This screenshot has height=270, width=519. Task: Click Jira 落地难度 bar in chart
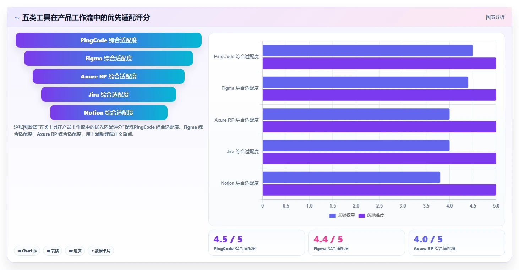pyautogui.click(x=379, y=158)
